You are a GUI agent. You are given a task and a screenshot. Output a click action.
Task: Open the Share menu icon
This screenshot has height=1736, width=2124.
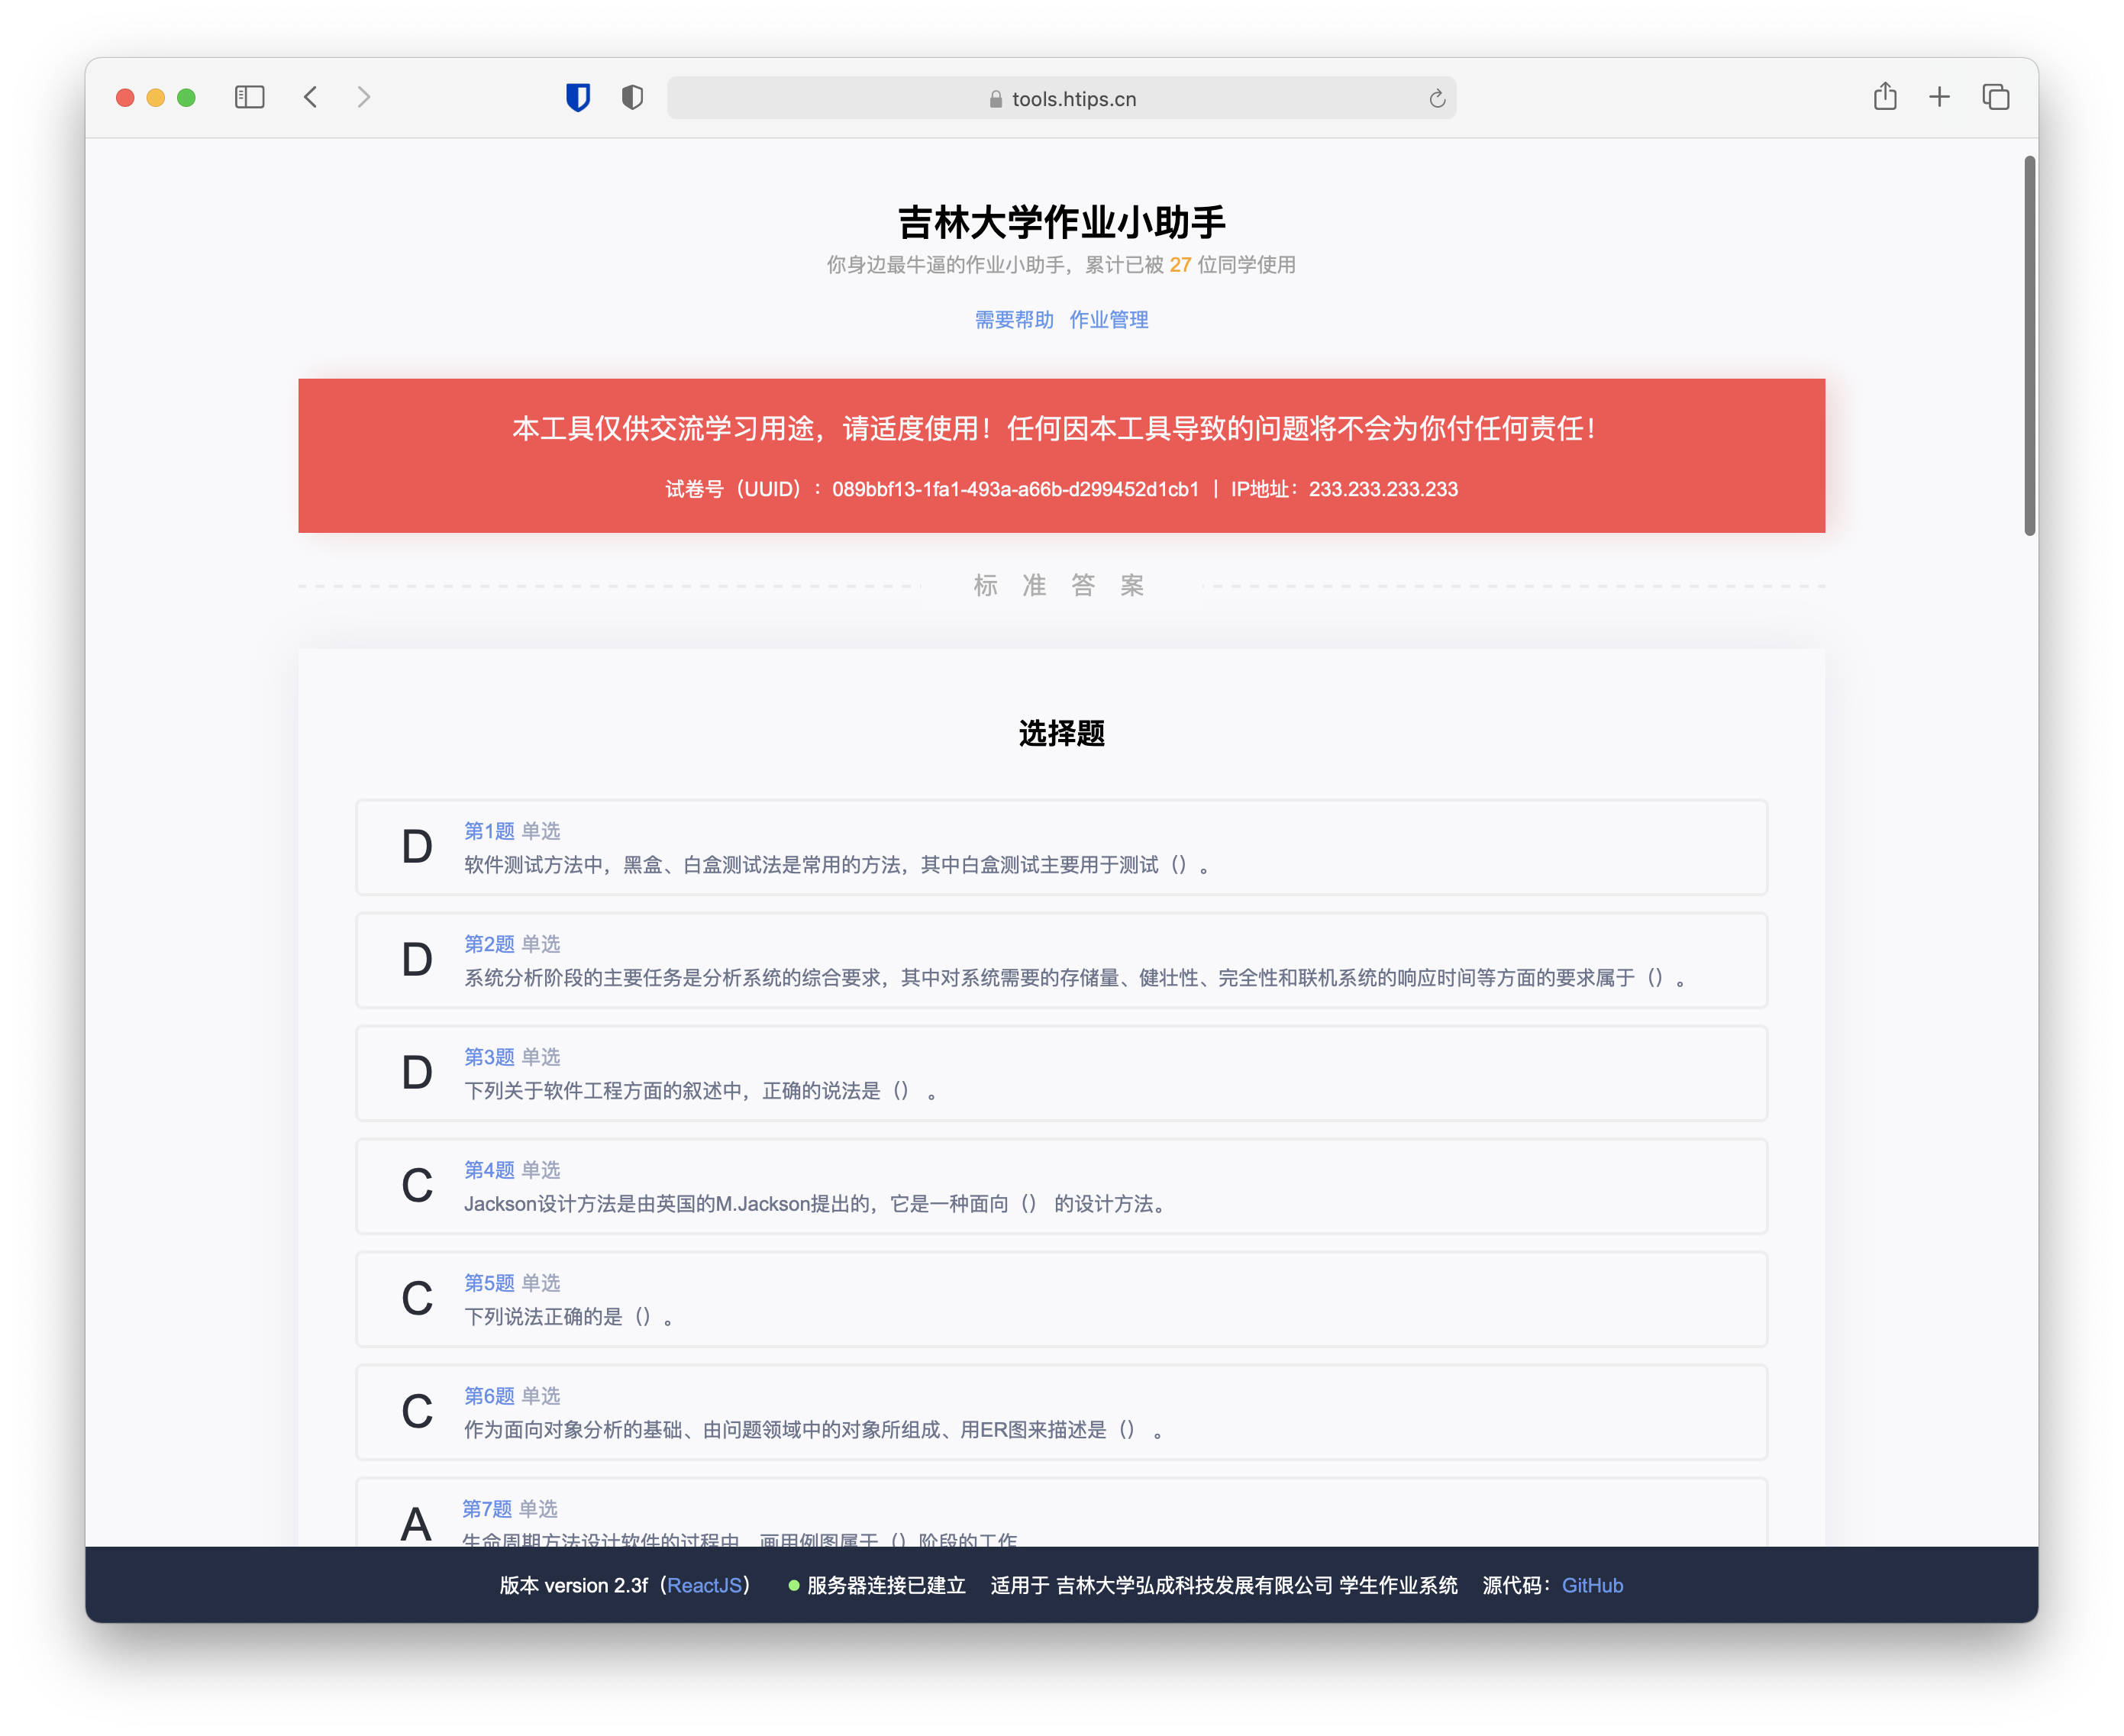click(1885, 96)
